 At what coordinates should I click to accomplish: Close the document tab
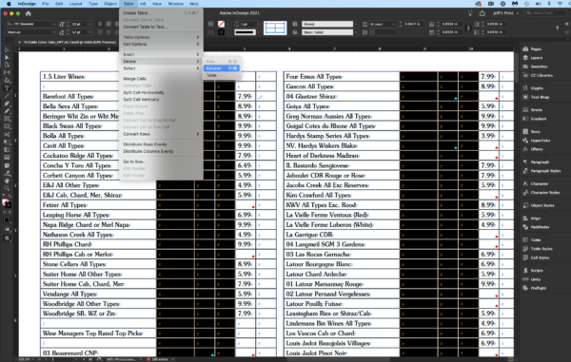20,42
